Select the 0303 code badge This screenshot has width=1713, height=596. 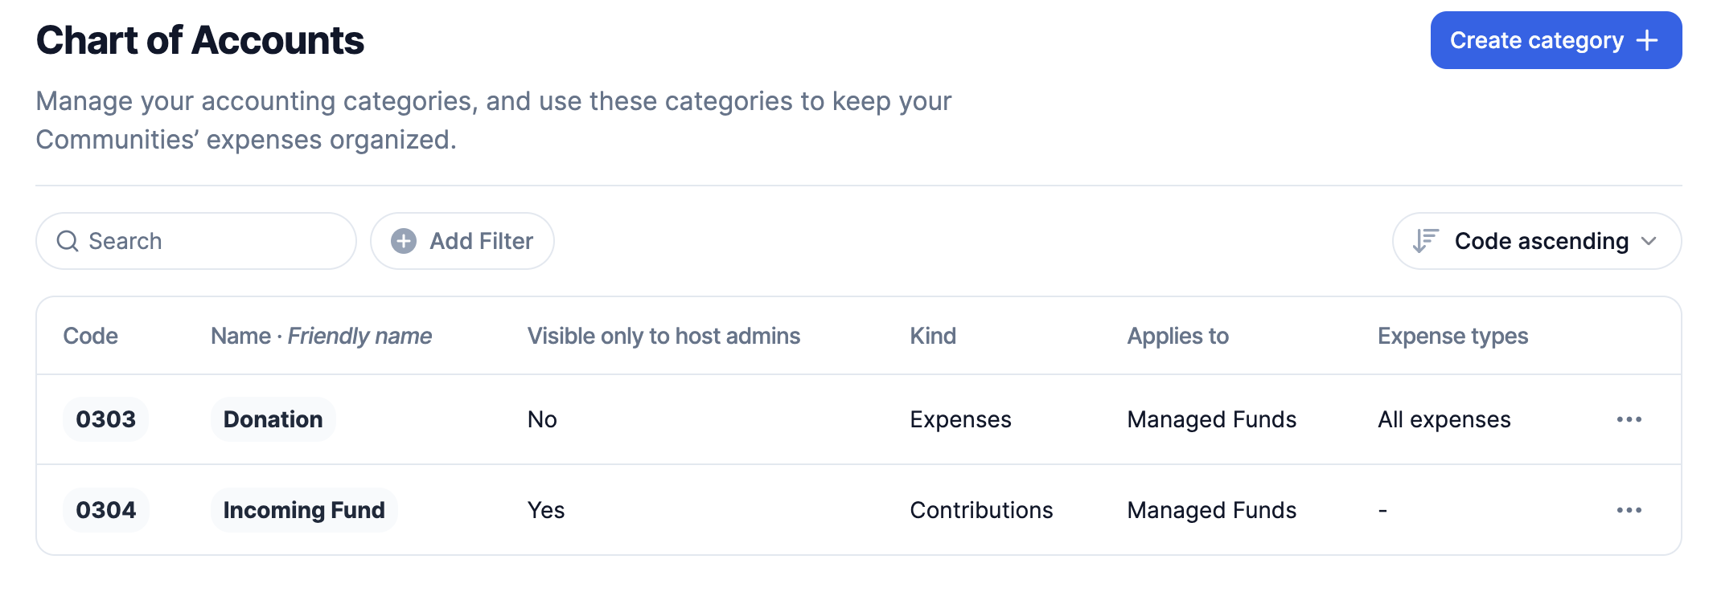coord(105,419)
